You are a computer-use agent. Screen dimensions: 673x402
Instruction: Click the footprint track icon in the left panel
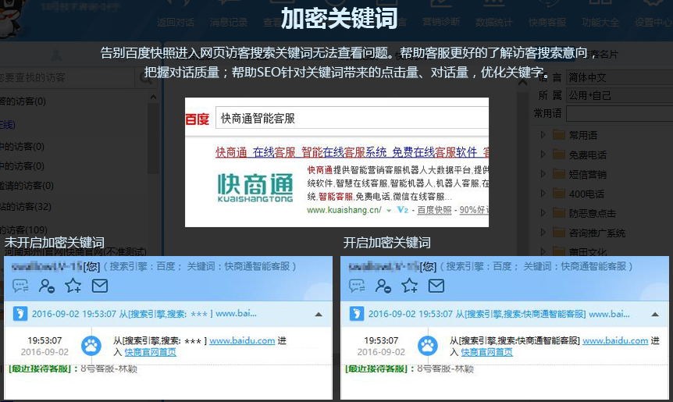(20, 314)
